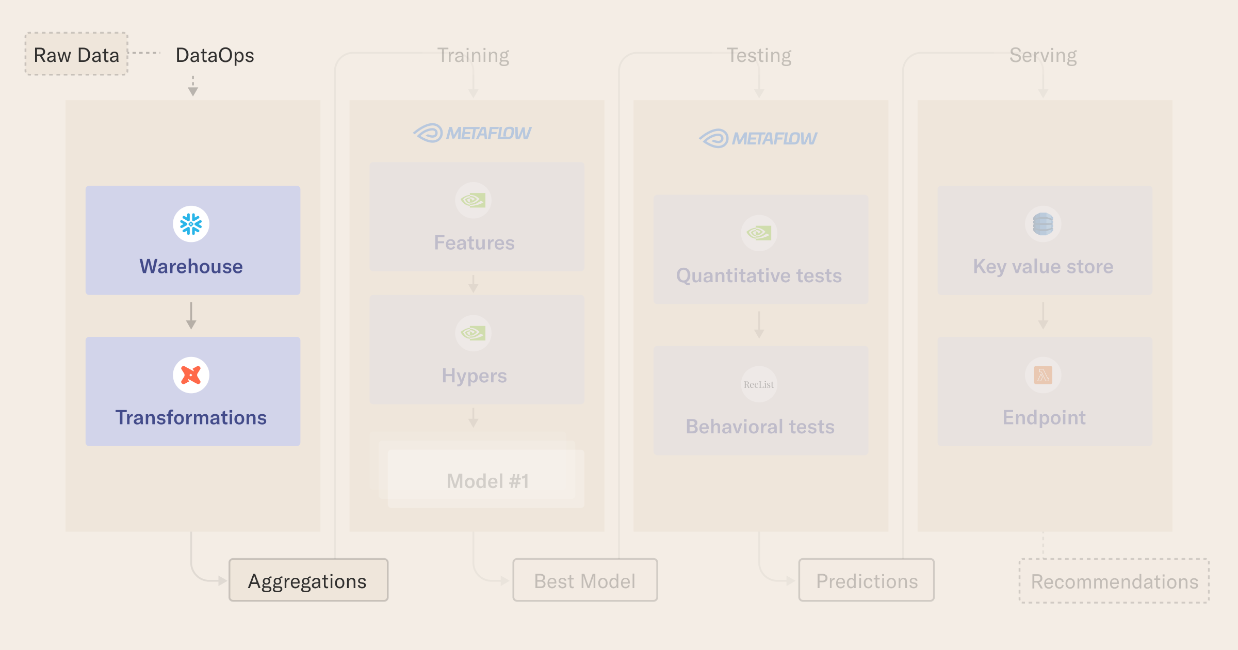
Task: Click the NVIDIA icon above Hypers
Action: (x=473, y=333)
